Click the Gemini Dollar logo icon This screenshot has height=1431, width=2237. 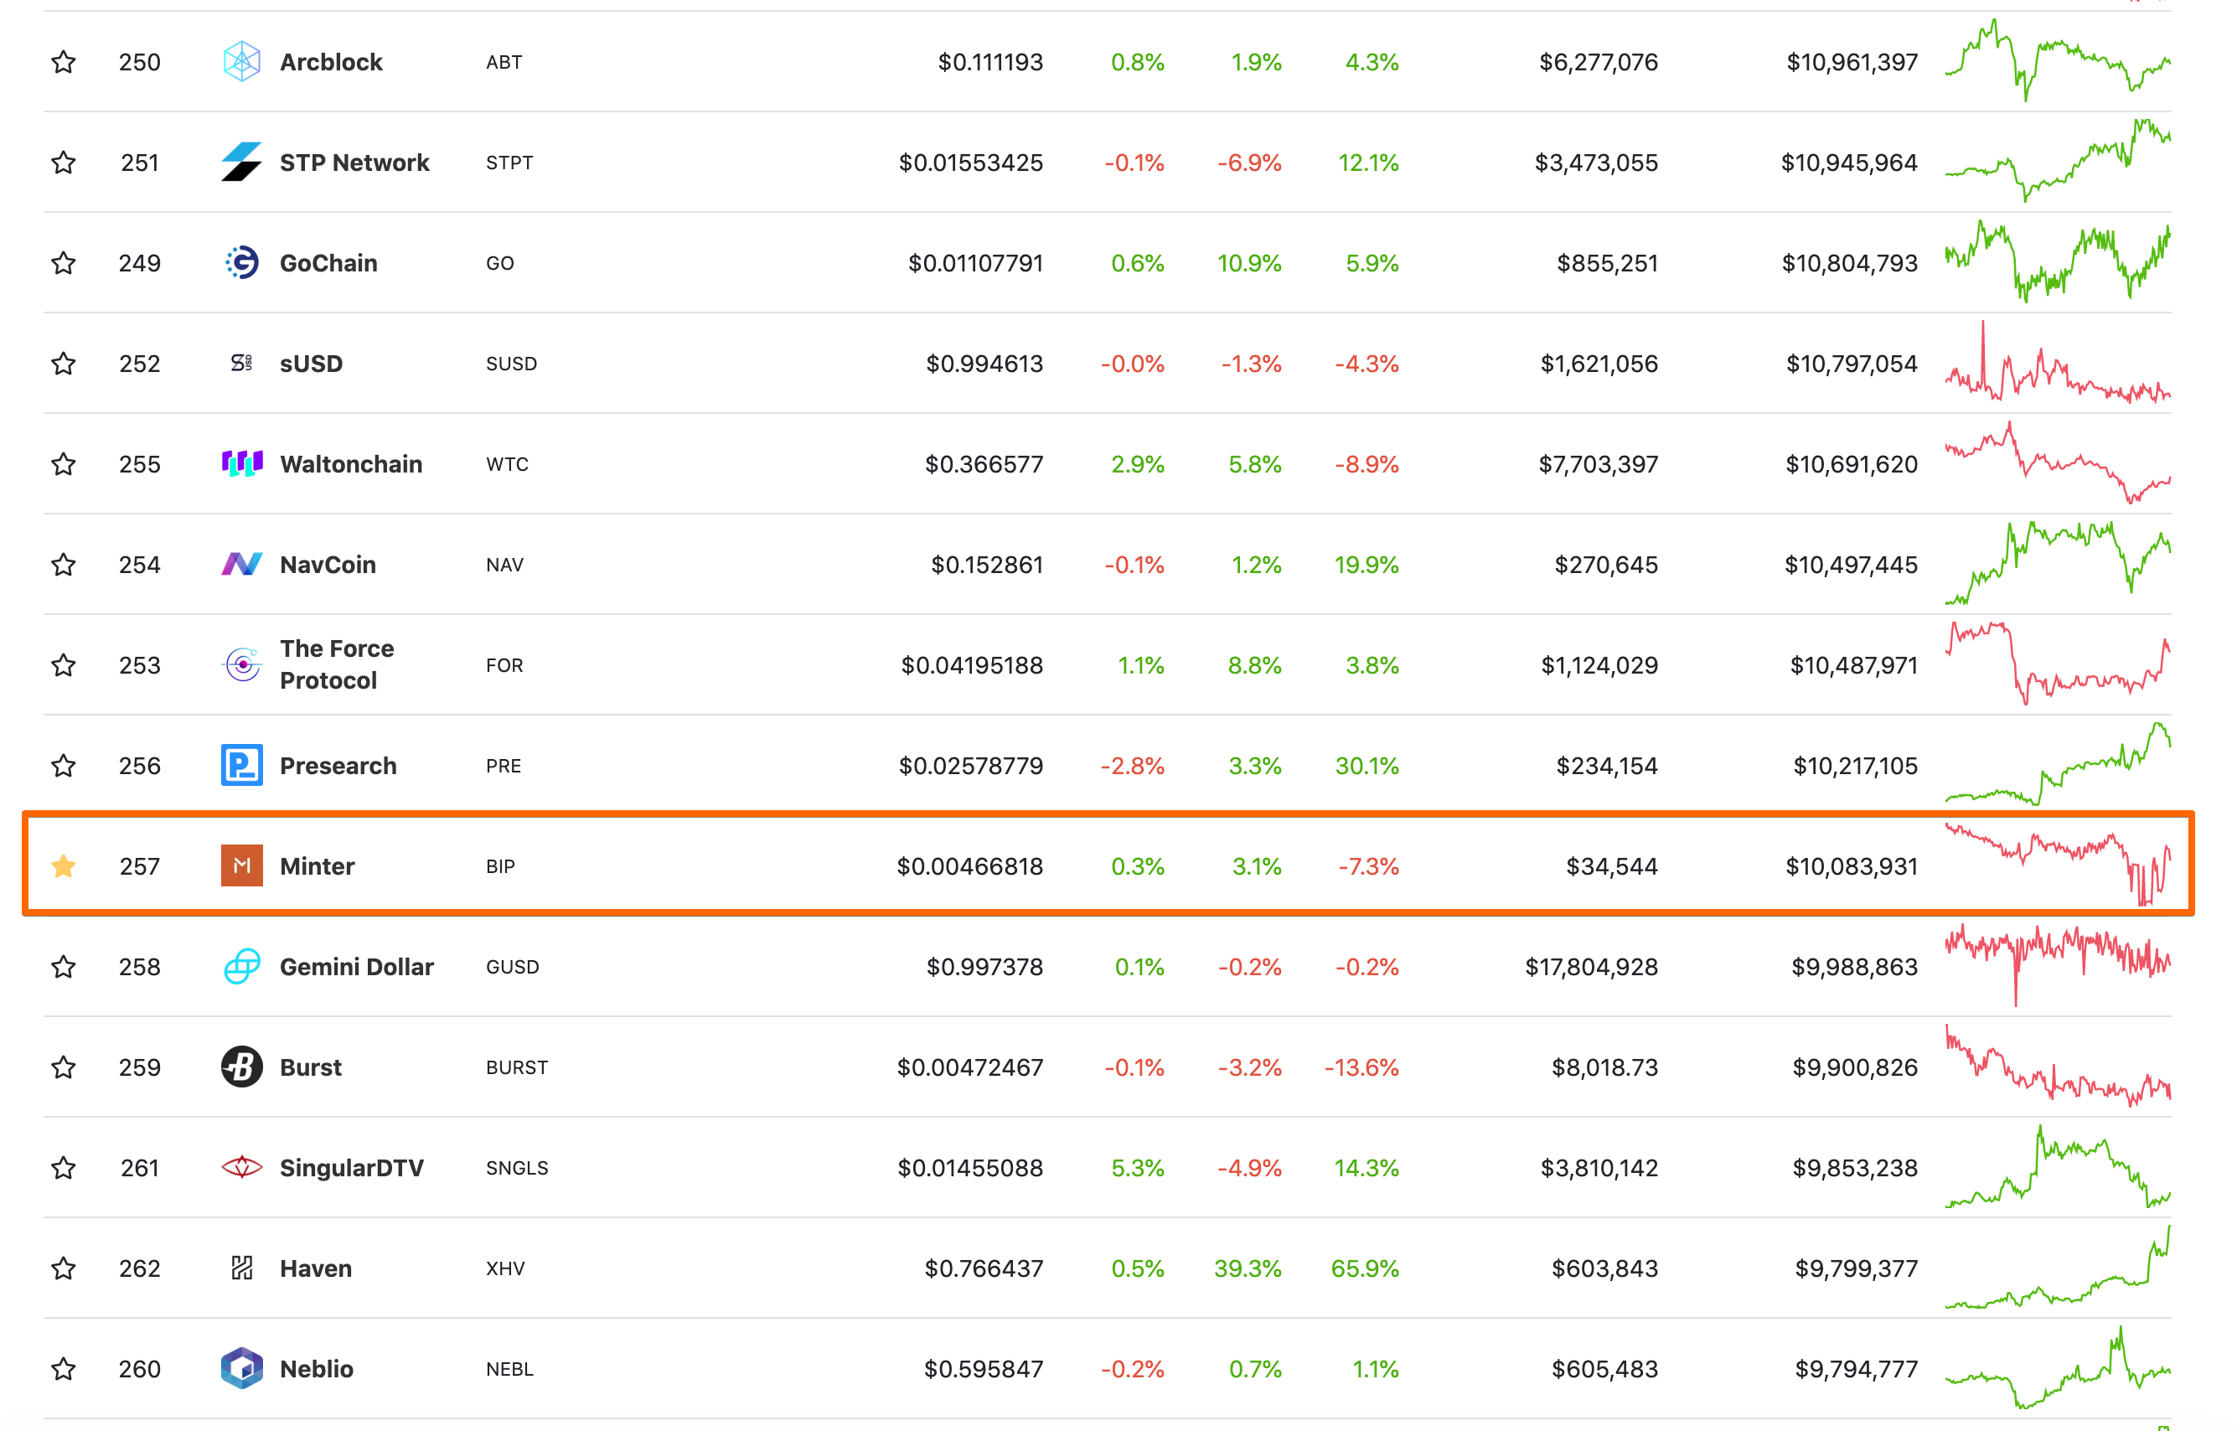tap(241, 966)
